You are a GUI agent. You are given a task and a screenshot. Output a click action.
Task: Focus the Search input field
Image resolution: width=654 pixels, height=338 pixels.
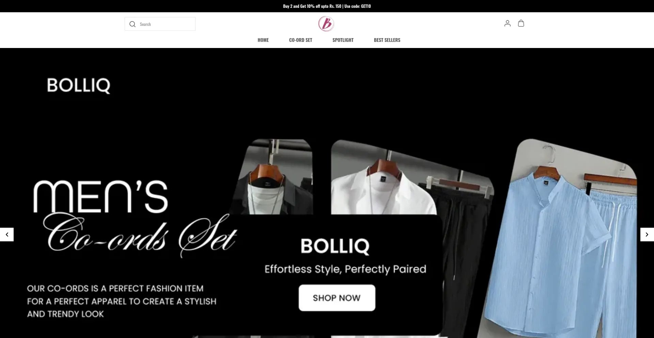[160, 24]
